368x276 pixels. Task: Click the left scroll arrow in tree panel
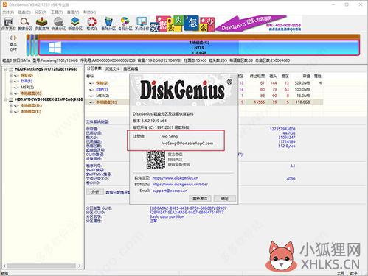pos(4,266)
